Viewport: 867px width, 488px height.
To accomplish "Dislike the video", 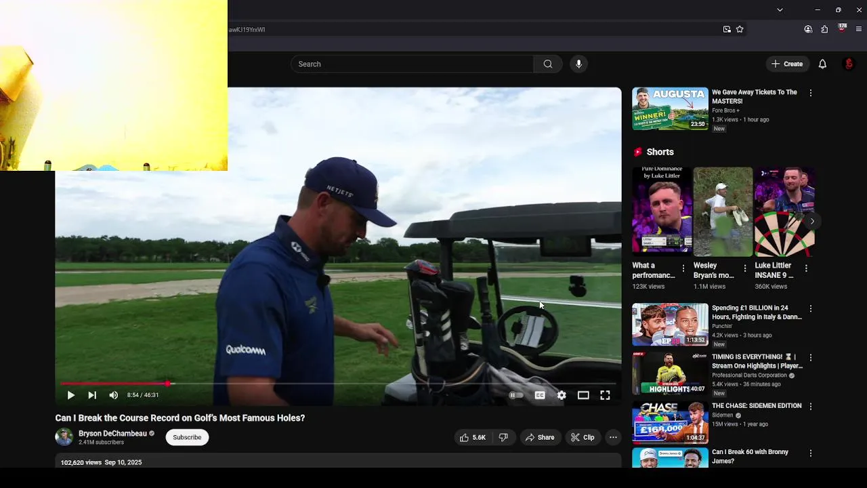I will pyautogui.click(x=503, y=438).
